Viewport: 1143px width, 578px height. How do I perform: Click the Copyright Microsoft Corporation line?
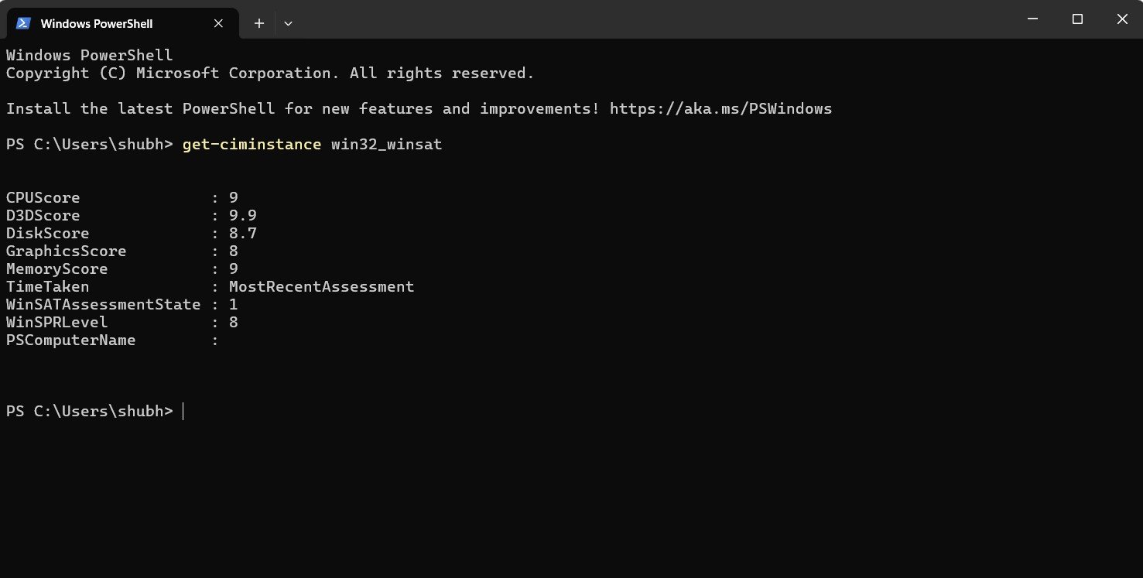270,74
